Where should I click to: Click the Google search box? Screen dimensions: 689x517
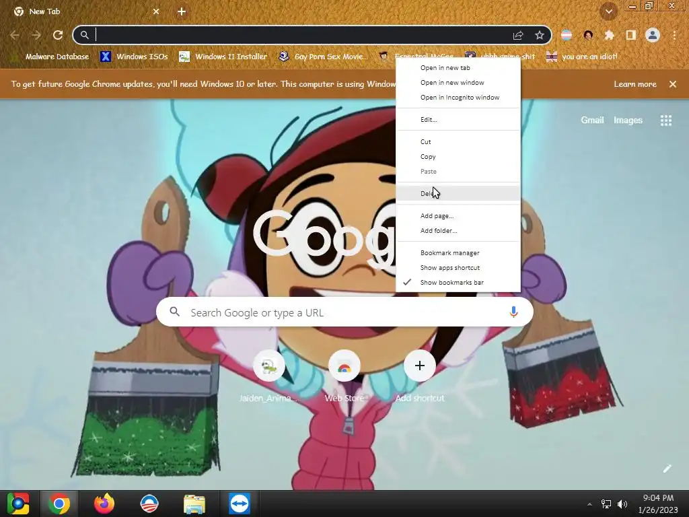pos(344,312)
